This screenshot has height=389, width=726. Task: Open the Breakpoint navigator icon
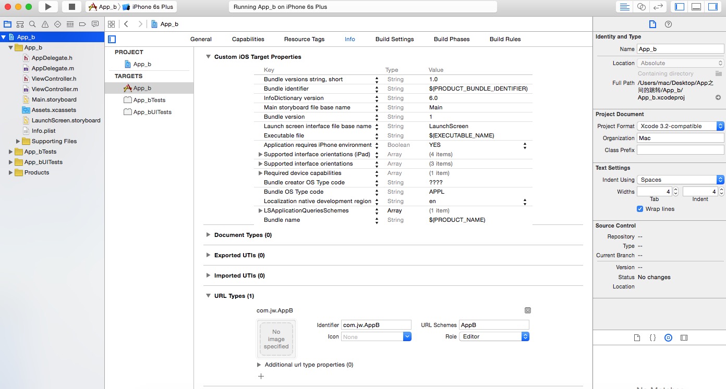click(82, 24)
